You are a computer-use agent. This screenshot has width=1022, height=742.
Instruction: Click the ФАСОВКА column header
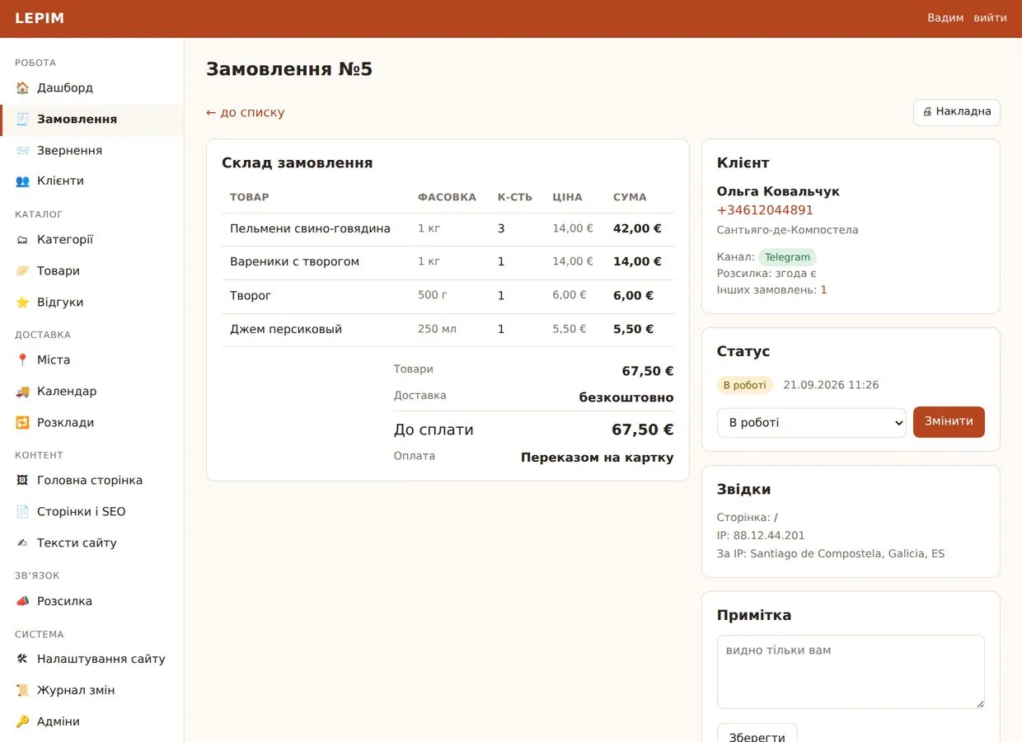pos(447,197)
